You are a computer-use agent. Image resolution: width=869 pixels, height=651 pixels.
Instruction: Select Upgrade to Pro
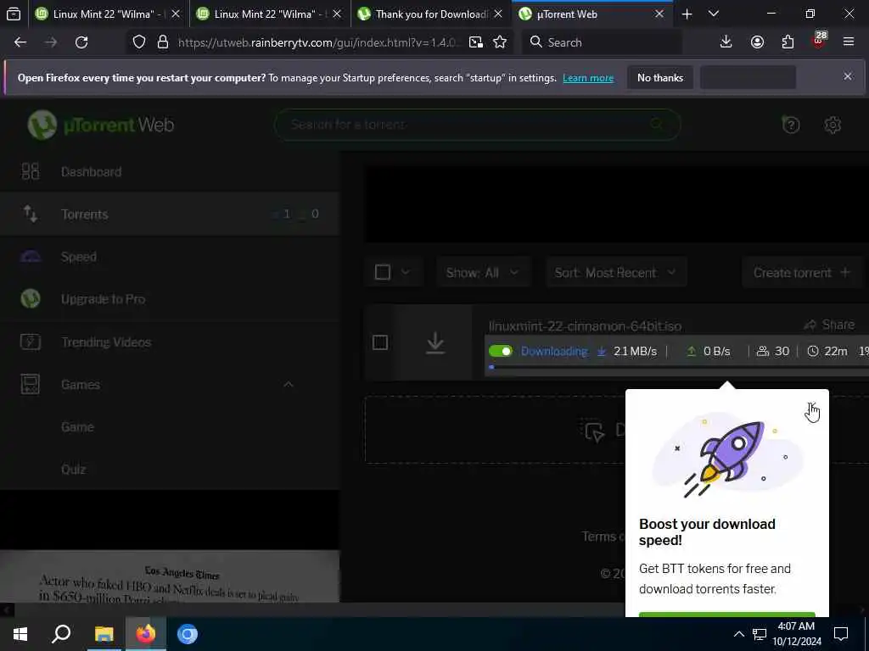(169, 299)
